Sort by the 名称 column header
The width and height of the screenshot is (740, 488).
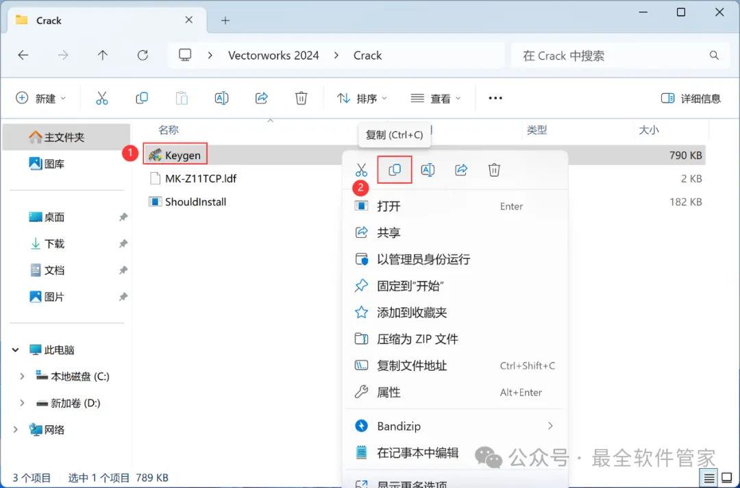pos(169,130)
